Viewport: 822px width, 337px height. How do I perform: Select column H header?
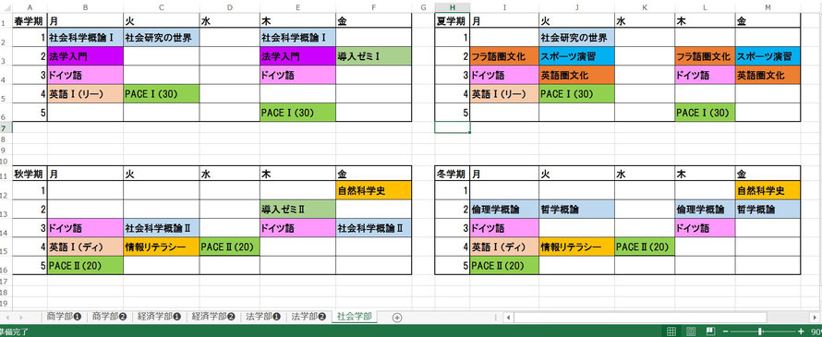pyautogui.click(x=452, y=6)
